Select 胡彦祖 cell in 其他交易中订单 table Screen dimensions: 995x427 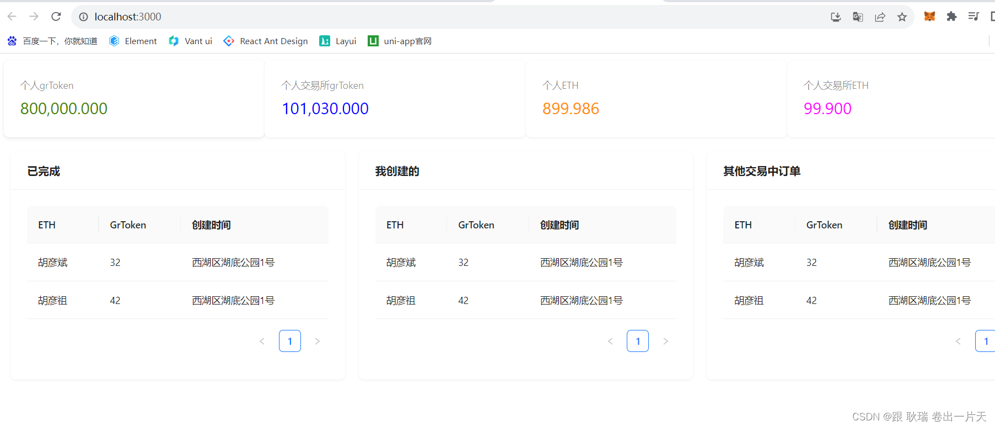coord(749,301)
